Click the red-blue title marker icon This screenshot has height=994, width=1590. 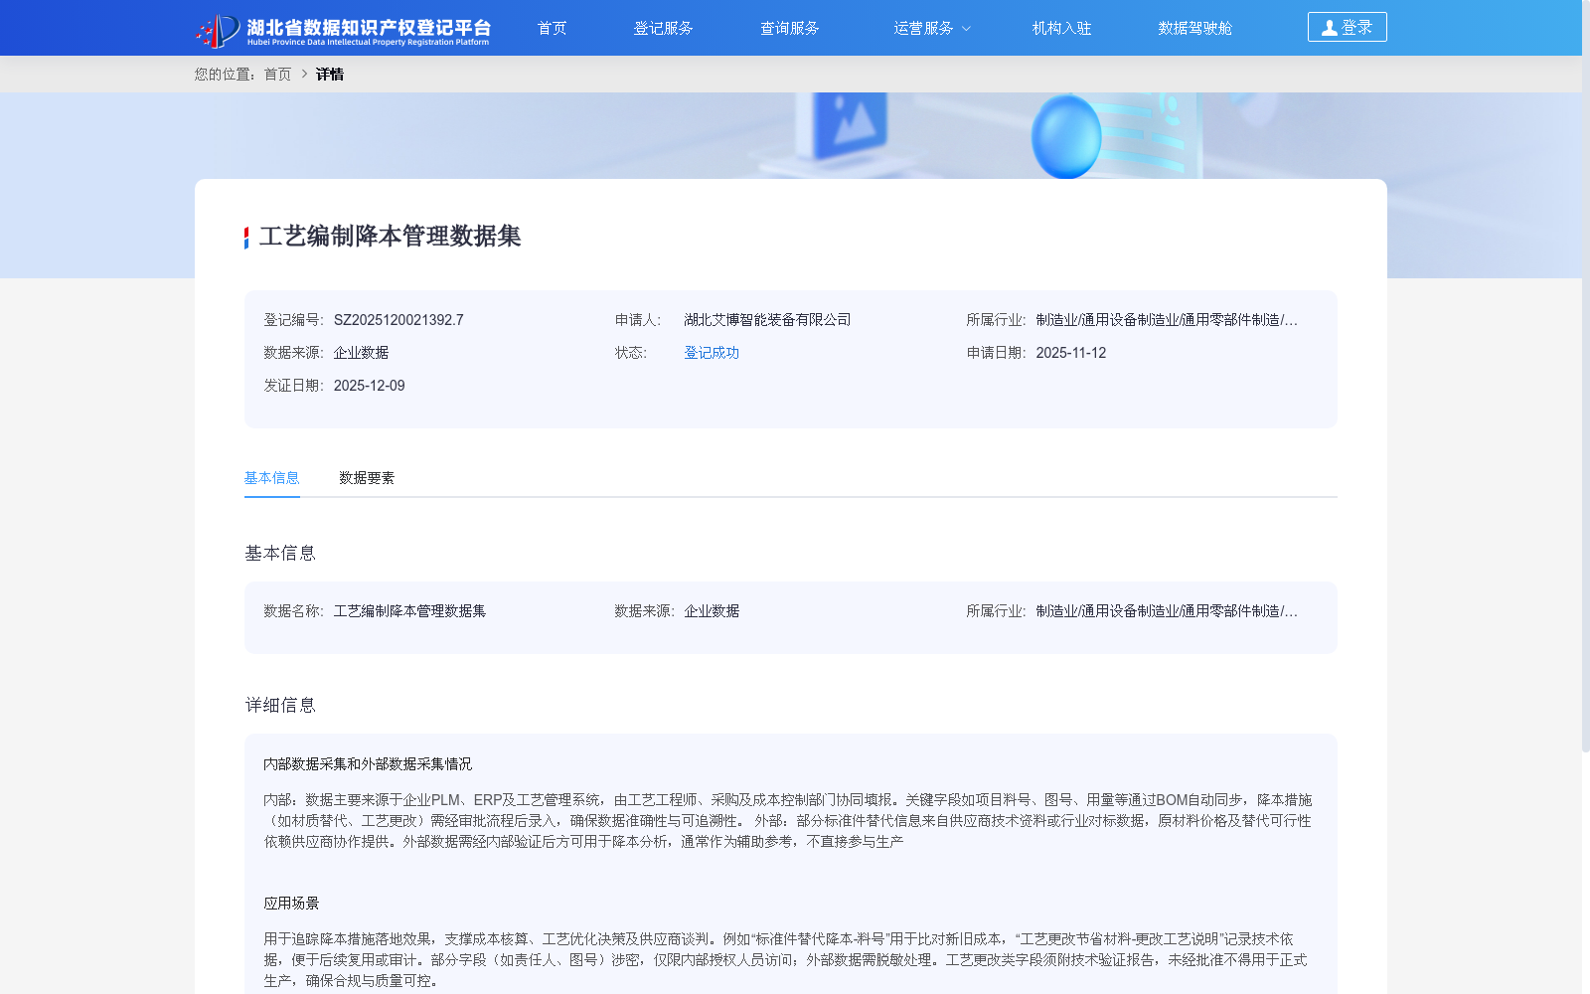[x=246, y=238]
